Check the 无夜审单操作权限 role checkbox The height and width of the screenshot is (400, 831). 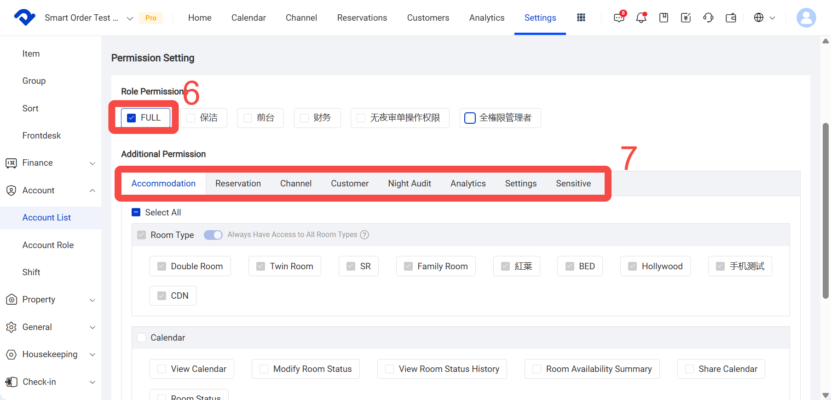pyautogui.click(x=361, y=118)
